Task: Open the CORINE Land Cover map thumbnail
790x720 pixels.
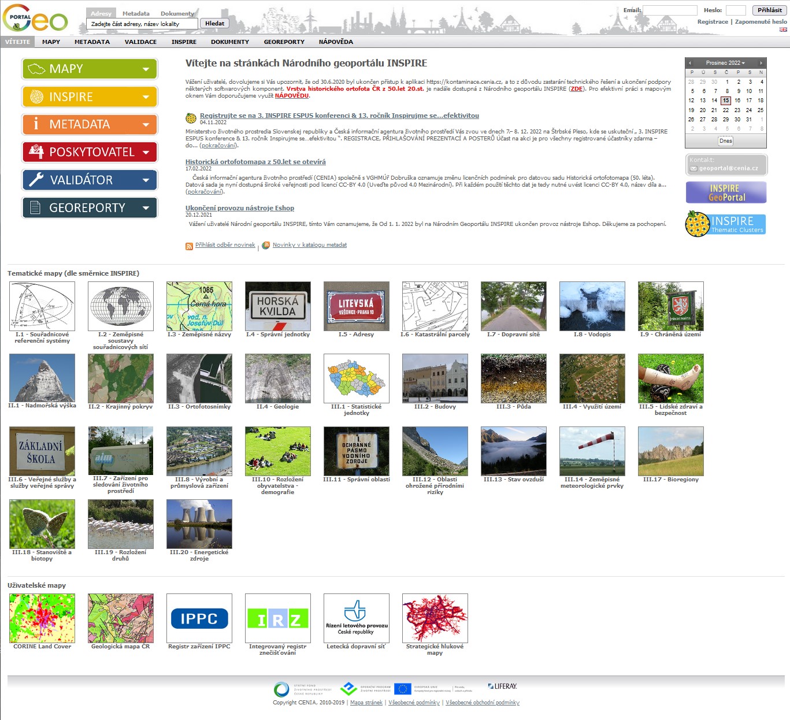Action: 42,618
